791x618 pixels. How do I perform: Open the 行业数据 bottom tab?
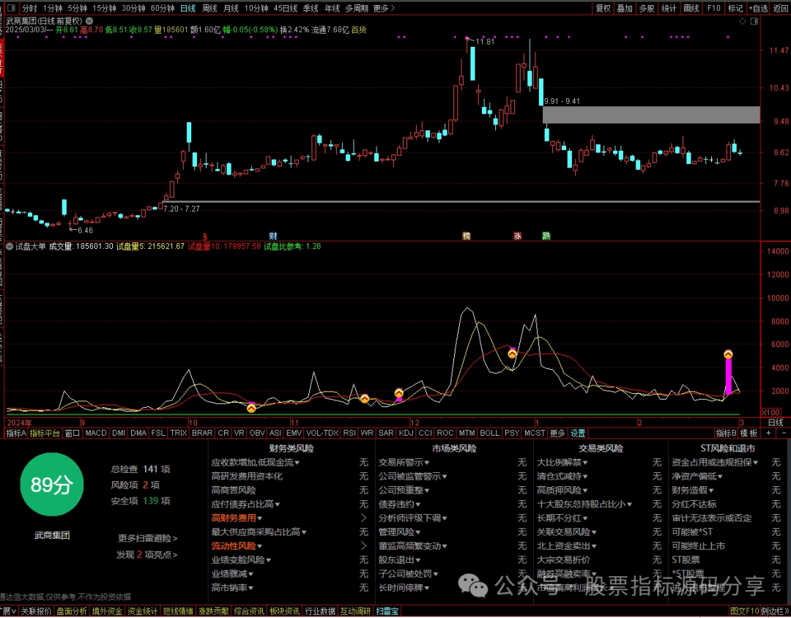point(320,611)
